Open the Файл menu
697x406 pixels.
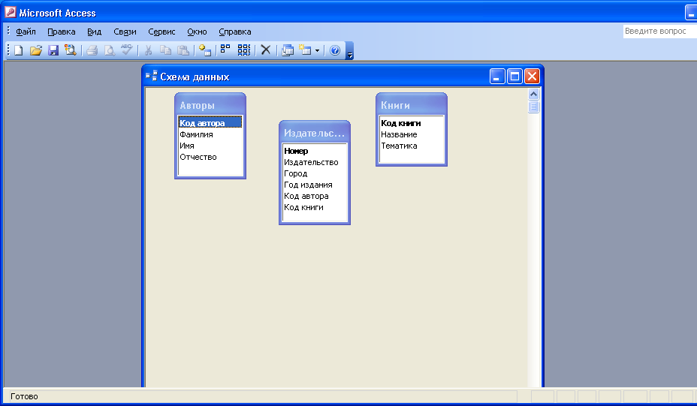(26, 32)
